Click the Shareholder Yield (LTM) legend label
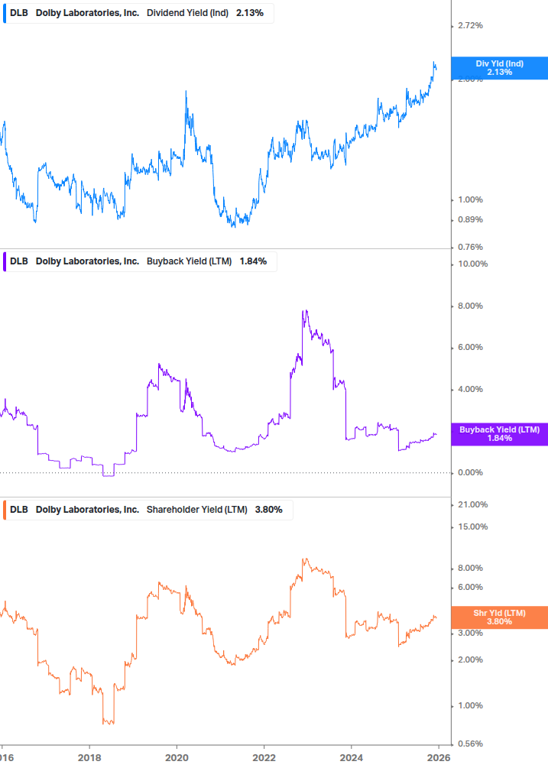Viewport: 548px width, 768px height. 197,510
